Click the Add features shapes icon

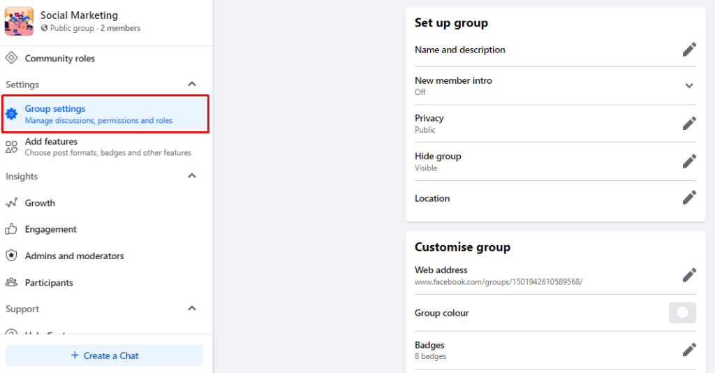pos(11,147)
